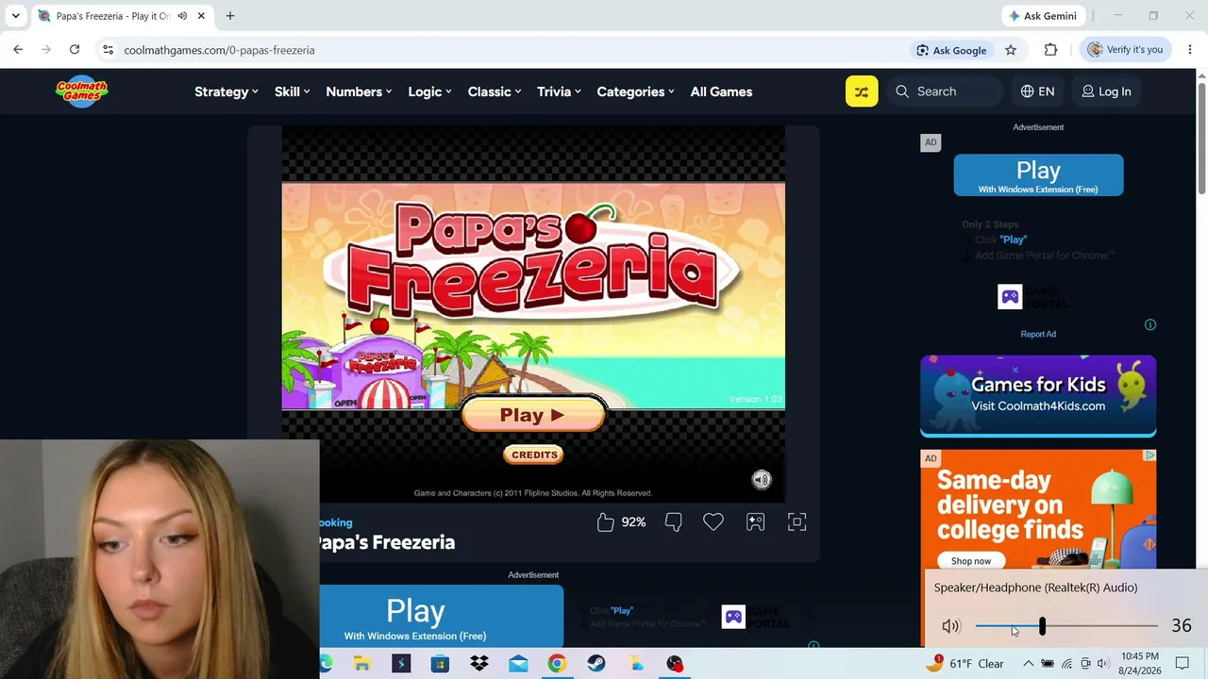Open the All Games page
The width and height of the screenshot is (1208, 679).
tap(721, 91)
